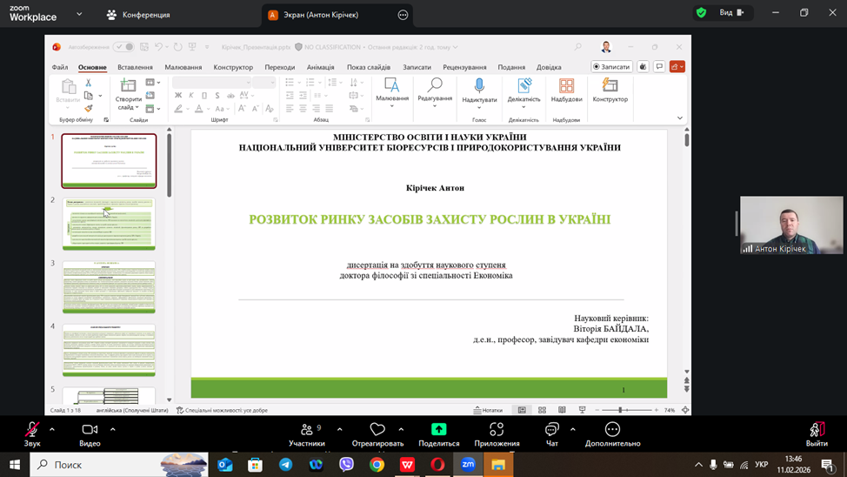Open the Вставлення ribbon tab
Viewport: 847px width, 477px height.
135,67
